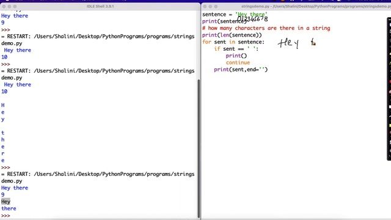Click the 'print(len(sentence))' line in editor
Image resolution: width=391 pixels, height=220 pixels.
click(x=232, y=35)
